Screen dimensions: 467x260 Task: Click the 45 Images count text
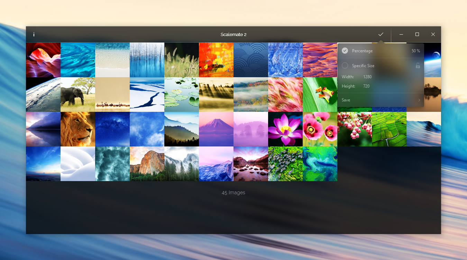(x=233, y=192)
